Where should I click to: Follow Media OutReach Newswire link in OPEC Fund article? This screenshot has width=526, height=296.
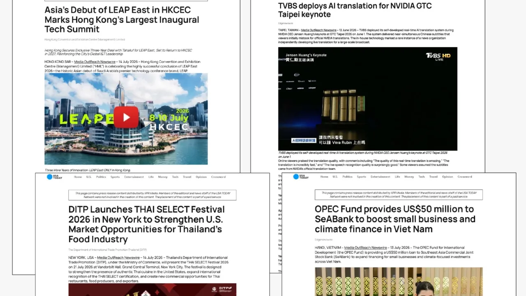[366, 247]
